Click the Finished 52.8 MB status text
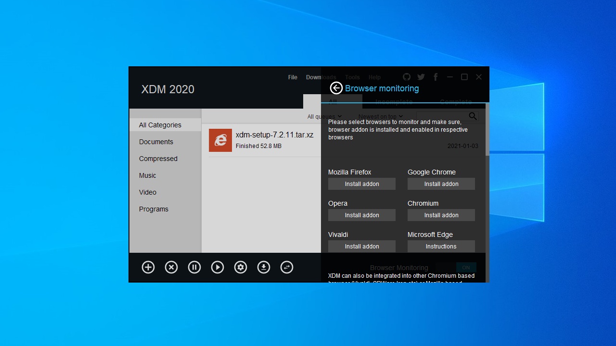The image size is (616, 346). coord(258,146)
